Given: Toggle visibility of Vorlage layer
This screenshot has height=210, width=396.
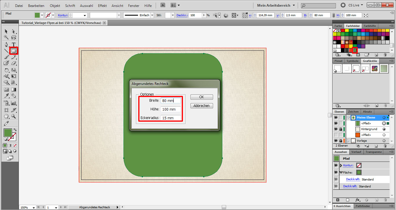Looking at the screenshot, I should (336, 141).
